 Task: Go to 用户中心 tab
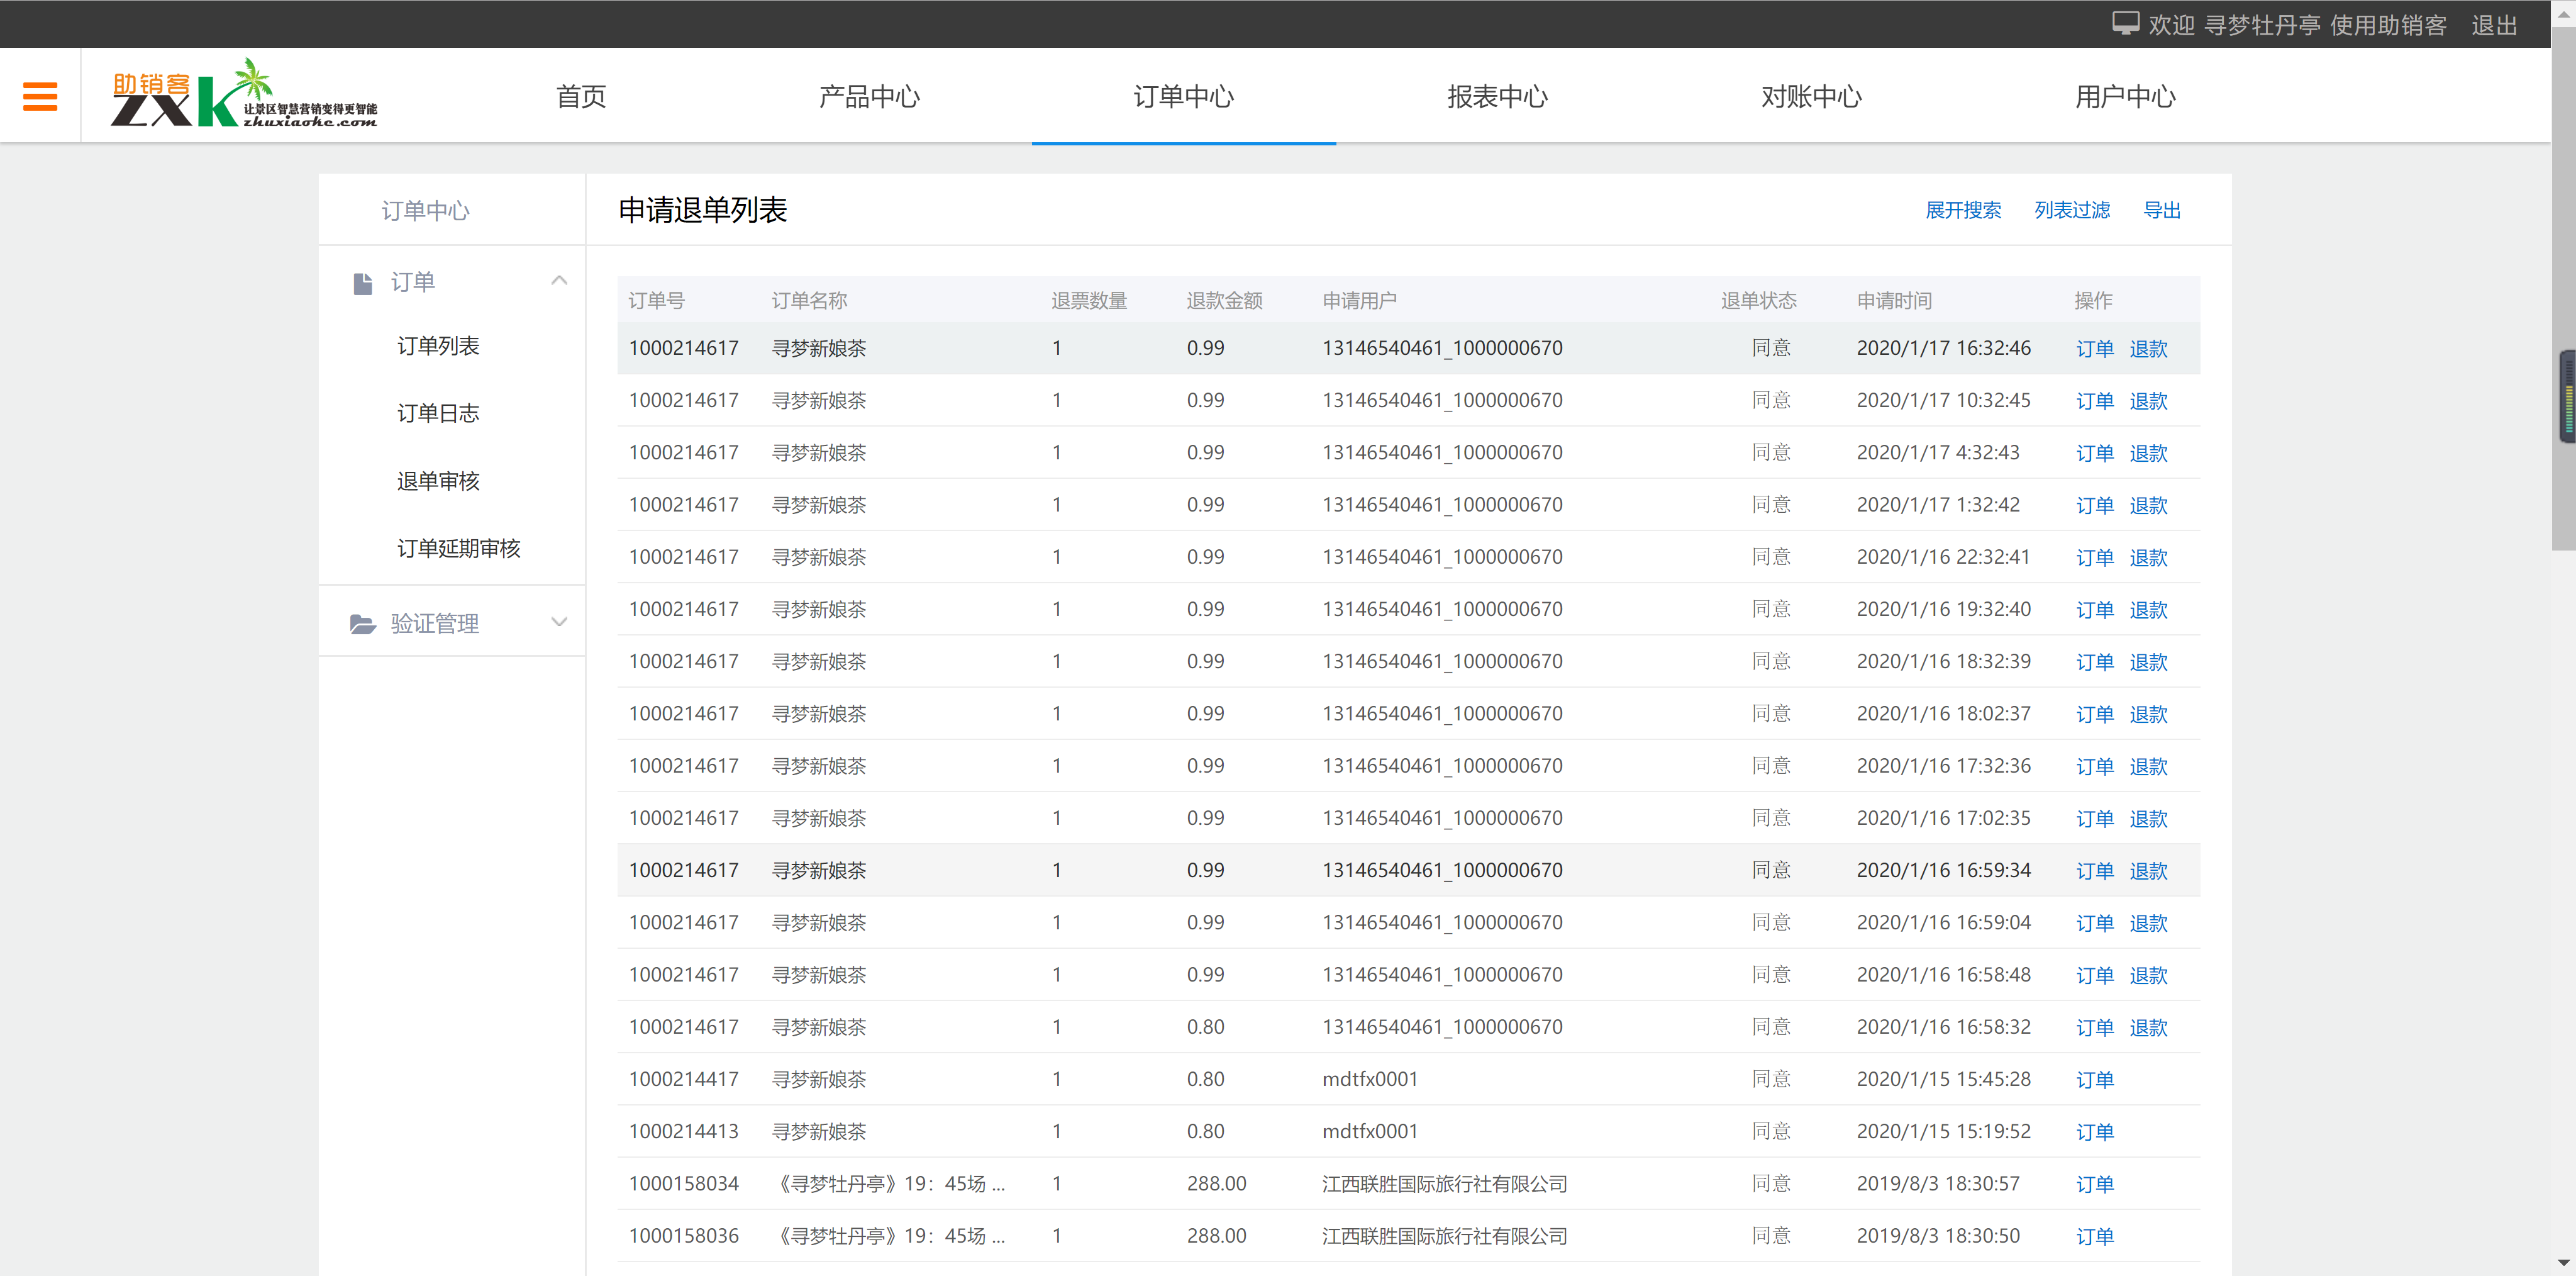click(2124, 96)
